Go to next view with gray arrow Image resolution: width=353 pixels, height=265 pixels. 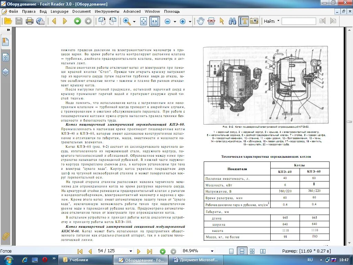click(88, 21)
